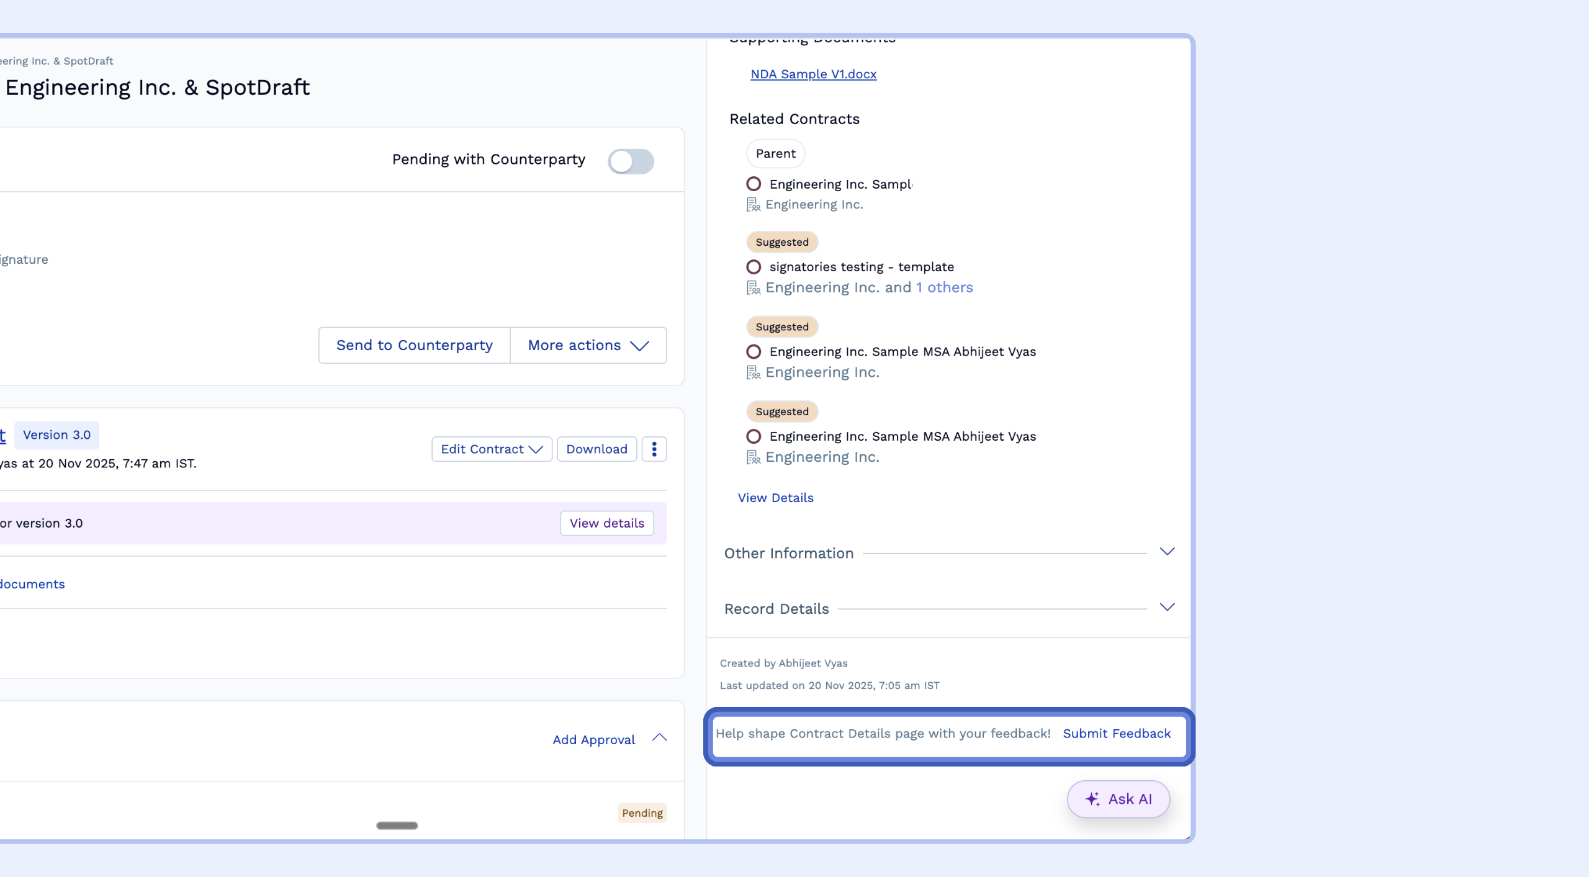Open the Edit Contract dropdown
1589x877 pixels.
[x=492, y=449]
